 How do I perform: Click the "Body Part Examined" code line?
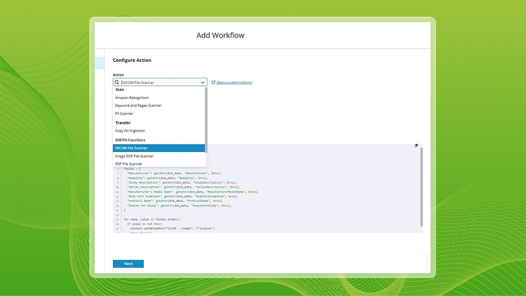[182, 196]
